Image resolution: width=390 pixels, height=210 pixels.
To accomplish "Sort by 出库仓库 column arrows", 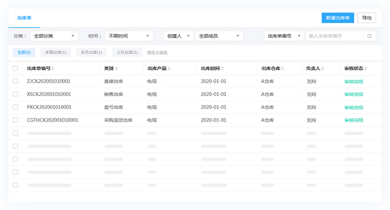I will (282, 68).
